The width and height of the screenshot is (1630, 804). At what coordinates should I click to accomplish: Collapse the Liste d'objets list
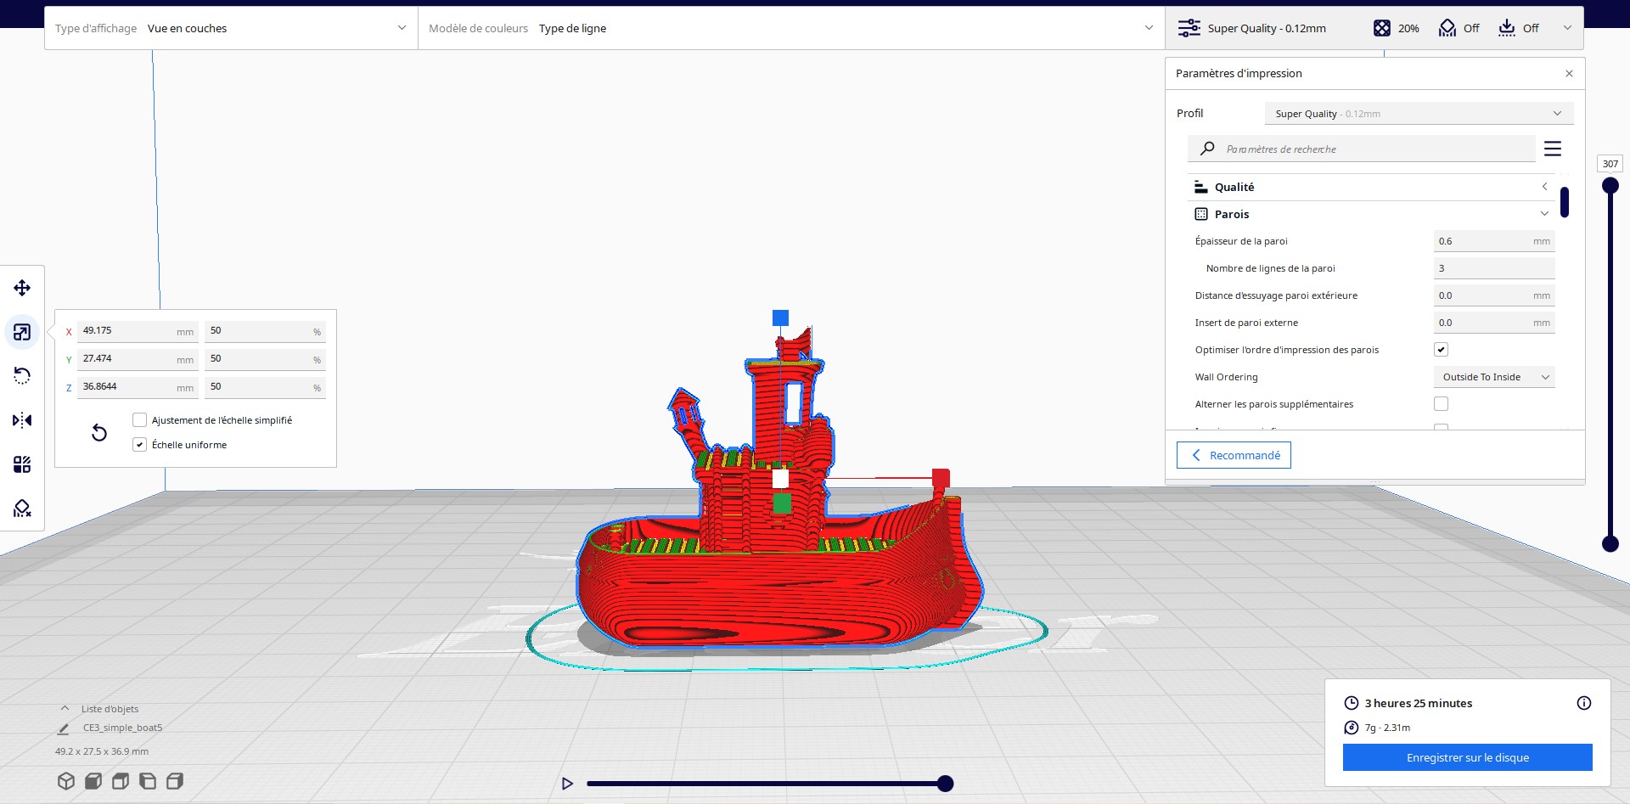click(x=65, y=709)
